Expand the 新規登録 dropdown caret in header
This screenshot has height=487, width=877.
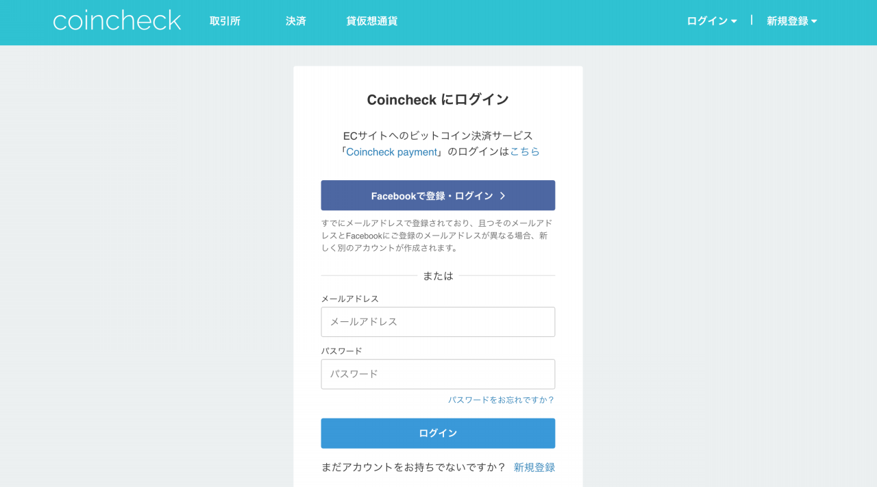click(x=814, y=21)
